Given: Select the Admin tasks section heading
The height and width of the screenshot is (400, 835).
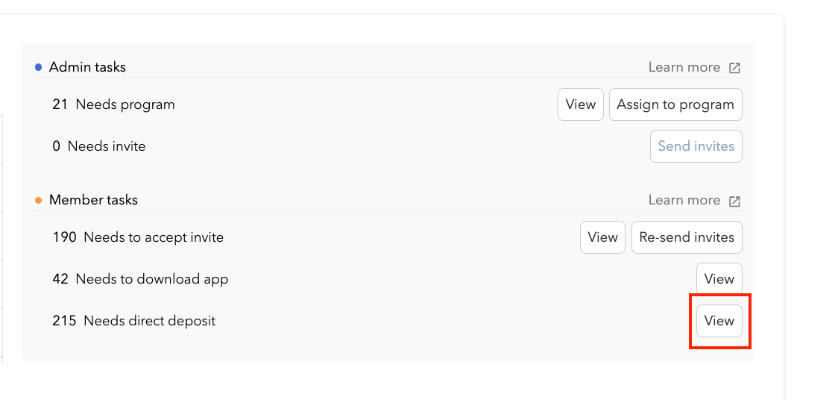Looking at the screenshot, I should point(87,67).
